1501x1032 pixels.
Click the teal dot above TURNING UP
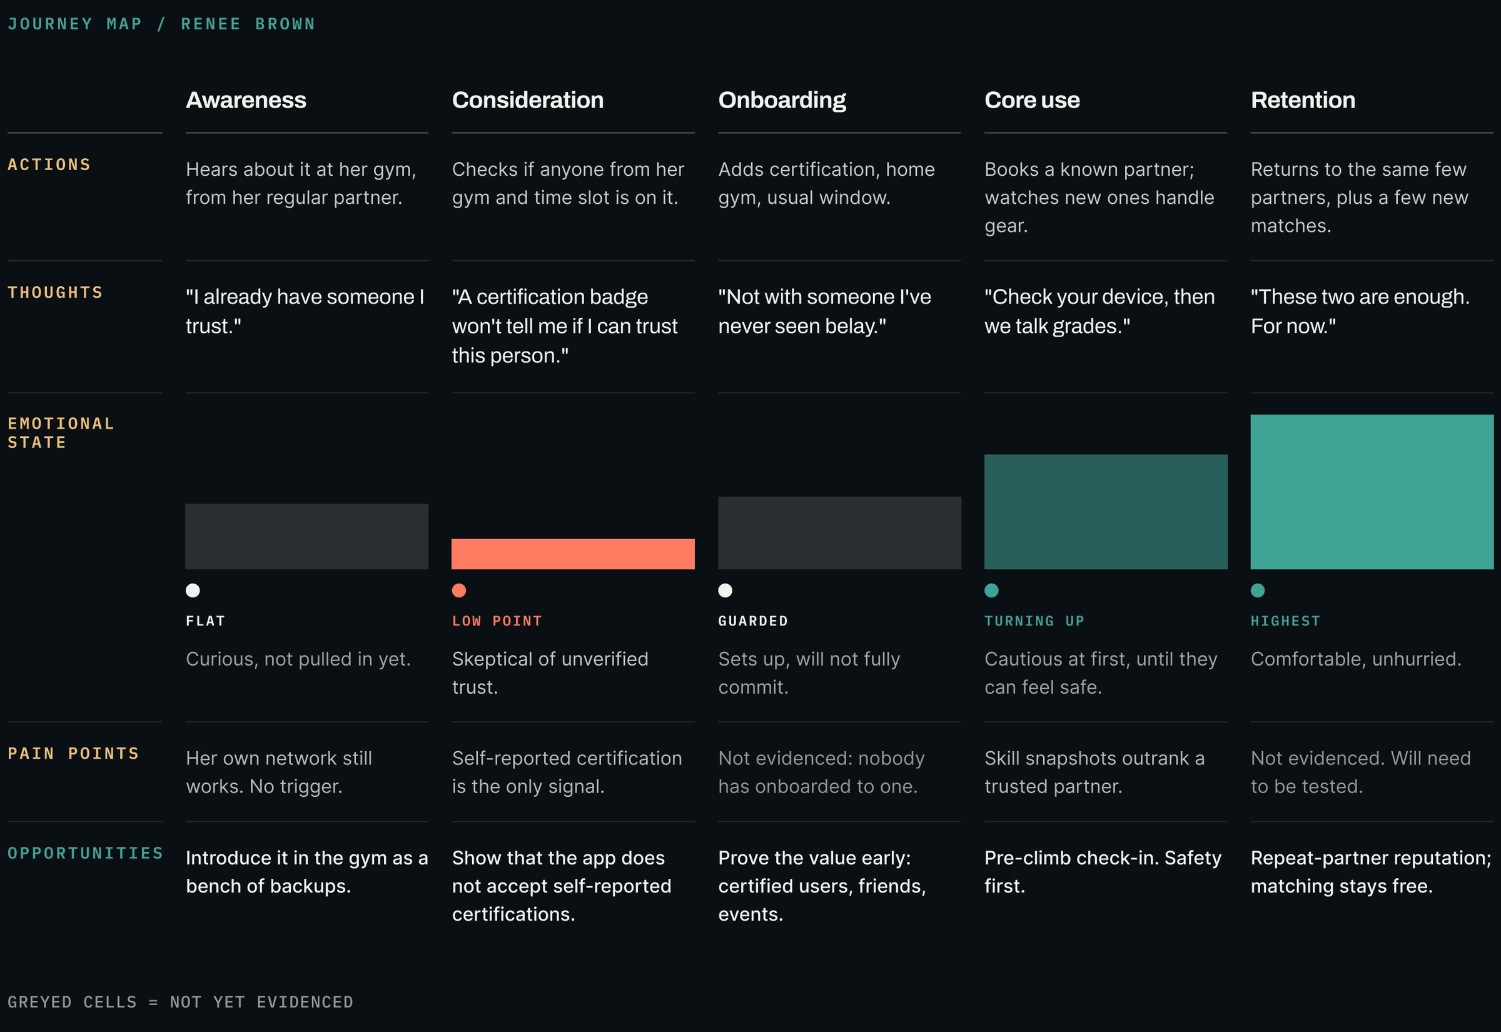point(992,590)
